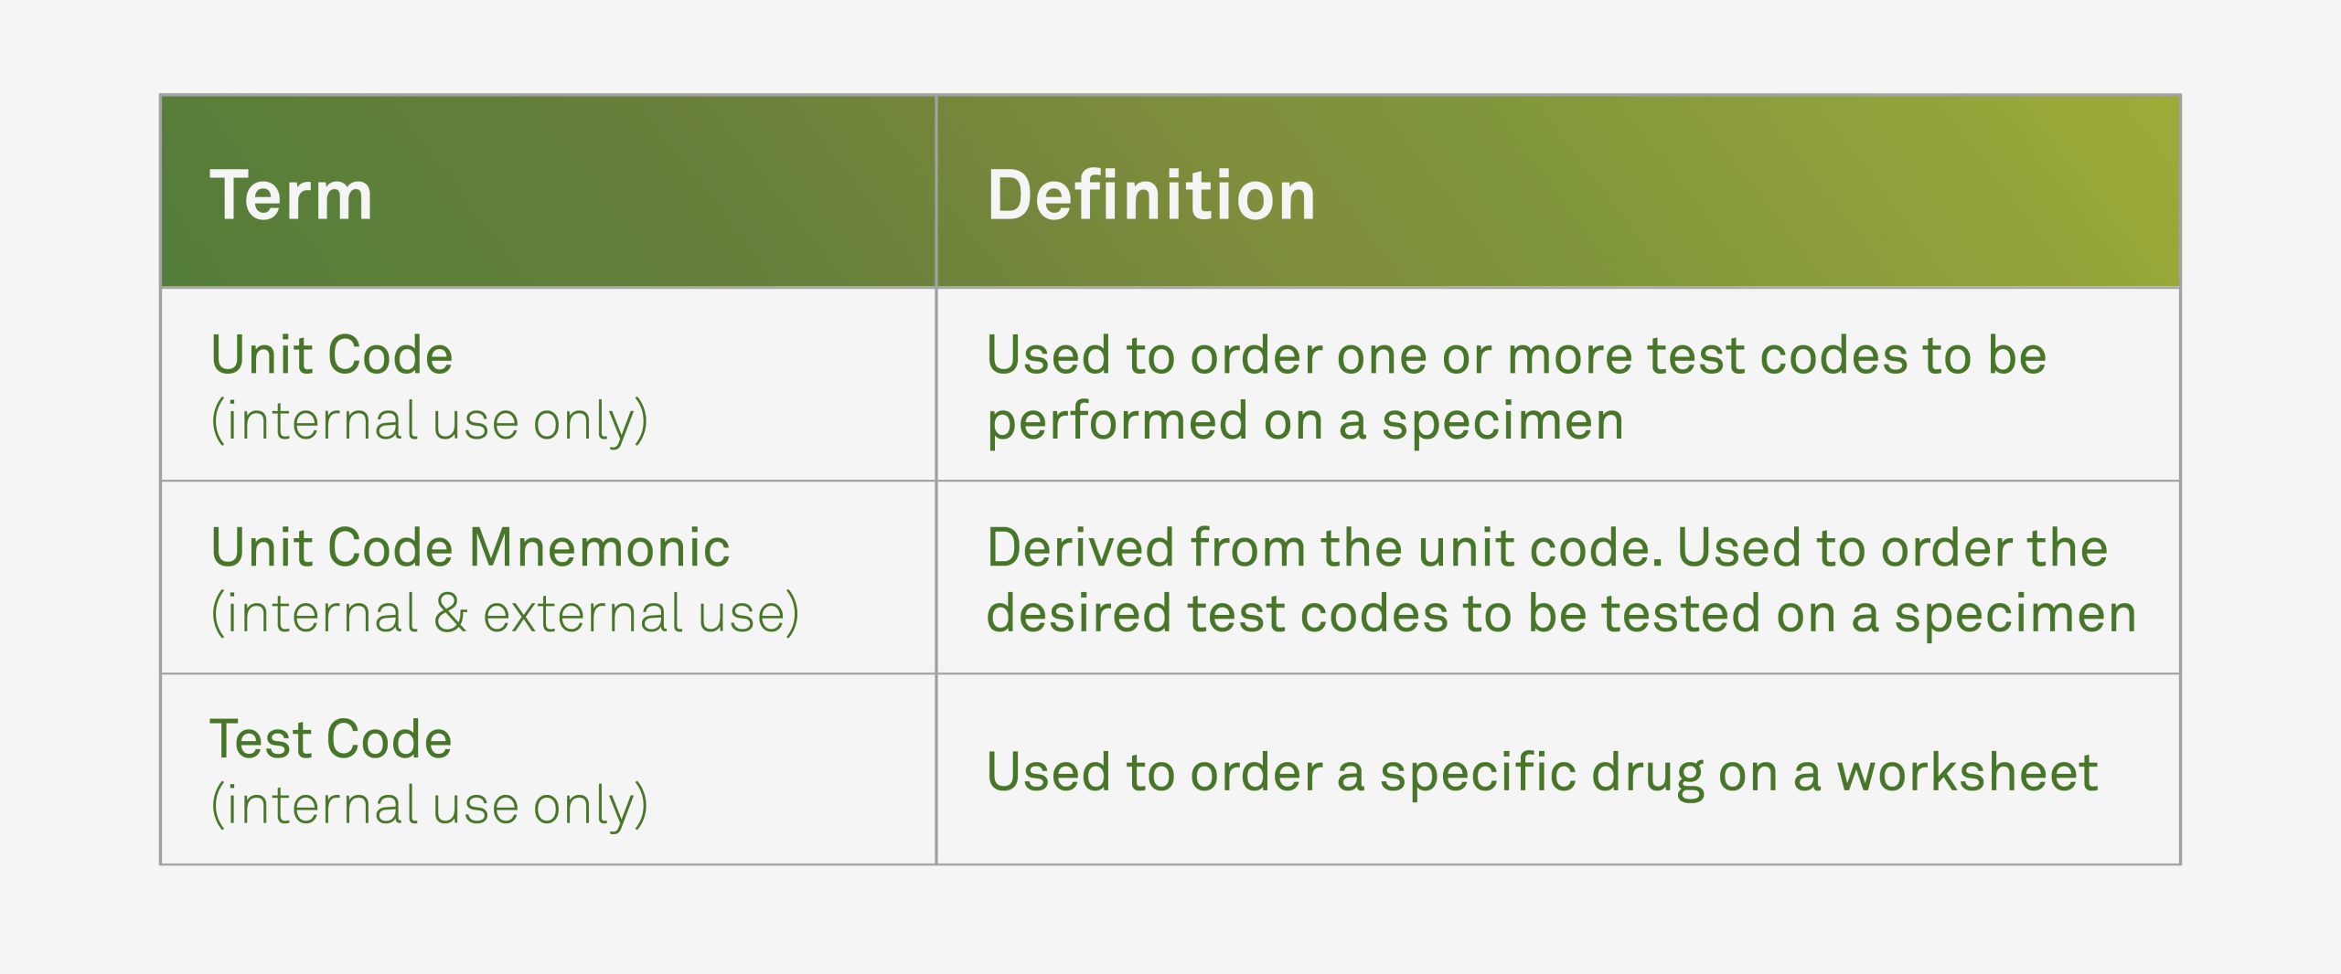Click the "(internal & external use)" note
2341x974 pixels.
tap(505, 613)
